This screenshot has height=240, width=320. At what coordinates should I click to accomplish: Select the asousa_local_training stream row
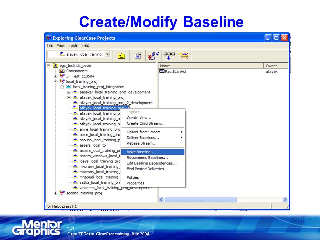(100, 140)
